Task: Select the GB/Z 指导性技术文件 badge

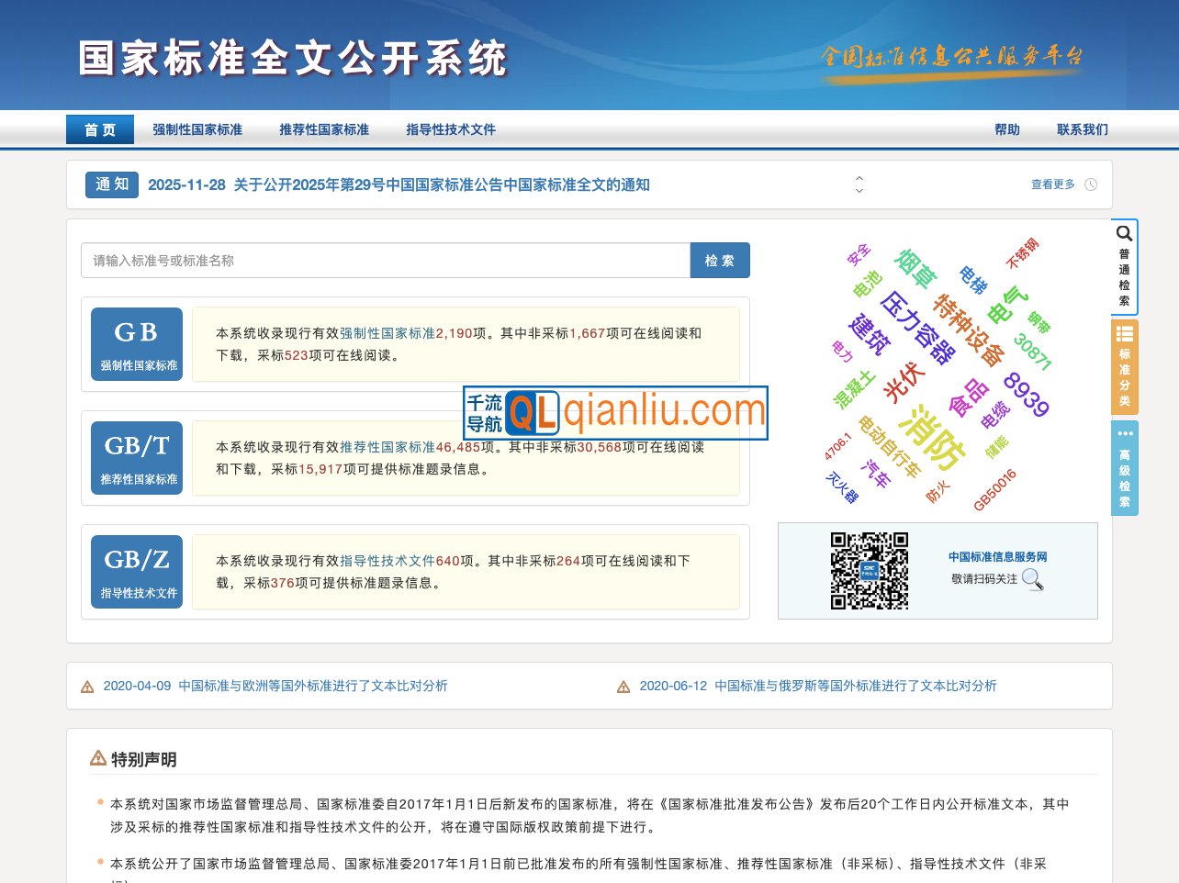Action: tap(136, 571)
